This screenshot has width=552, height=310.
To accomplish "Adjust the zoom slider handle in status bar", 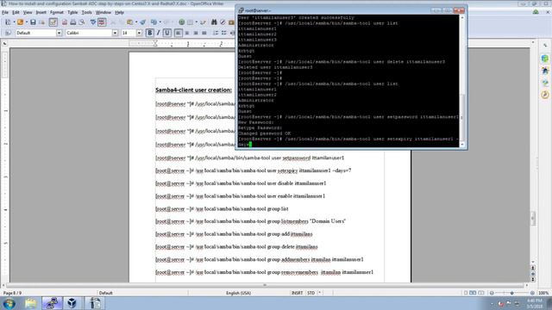I will (x=511, y=293).
